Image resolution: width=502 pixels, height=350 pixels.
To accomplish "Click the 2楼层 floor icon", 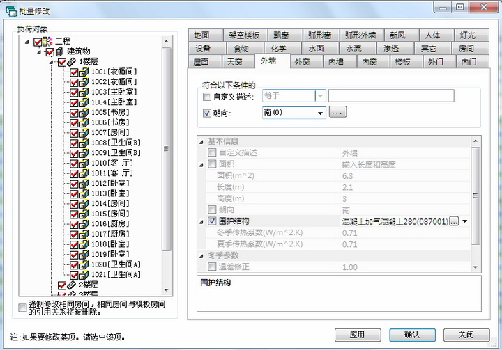I will tap(71, 285).
